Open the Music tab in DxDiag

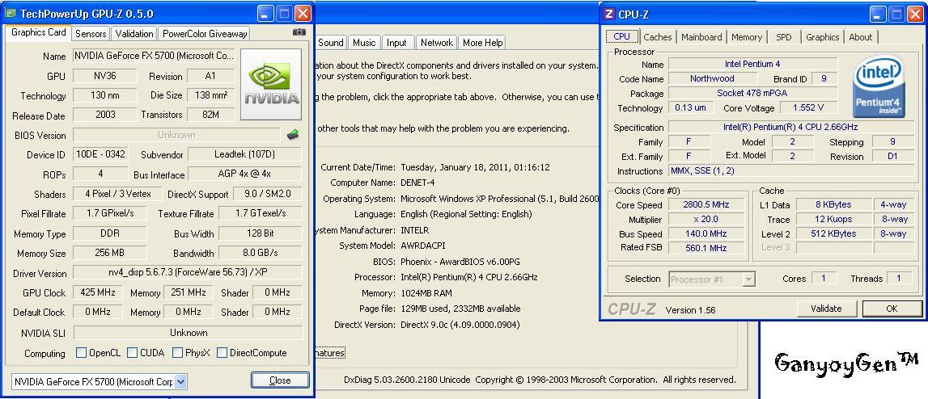[364, 43]
